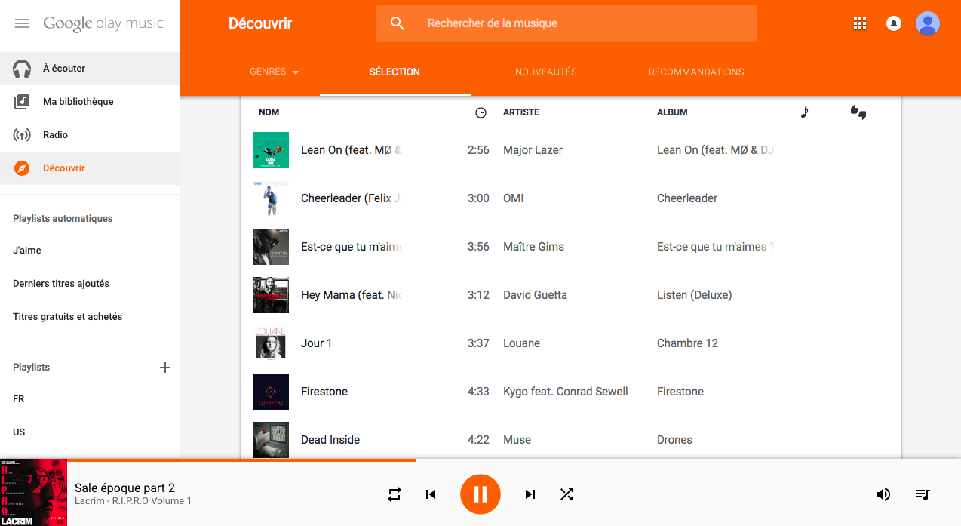Open the J'aime automatic playlist
The image size is (961, 526).
(x=90, y=251)
